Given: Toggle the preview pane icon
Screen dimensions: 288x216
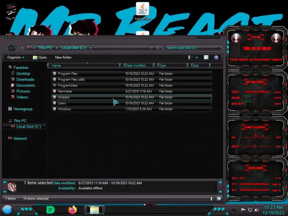Looking at the screenshot, I should click(206, 57).
